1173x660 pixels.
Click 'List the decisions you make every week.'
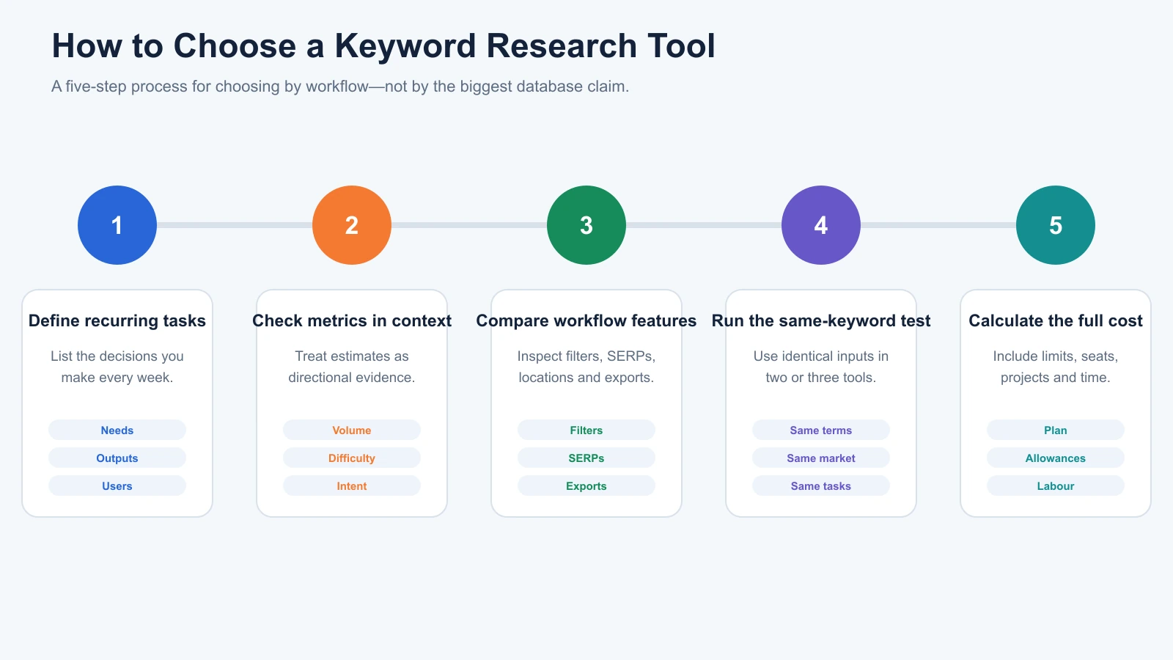click(x=117, y=367)
